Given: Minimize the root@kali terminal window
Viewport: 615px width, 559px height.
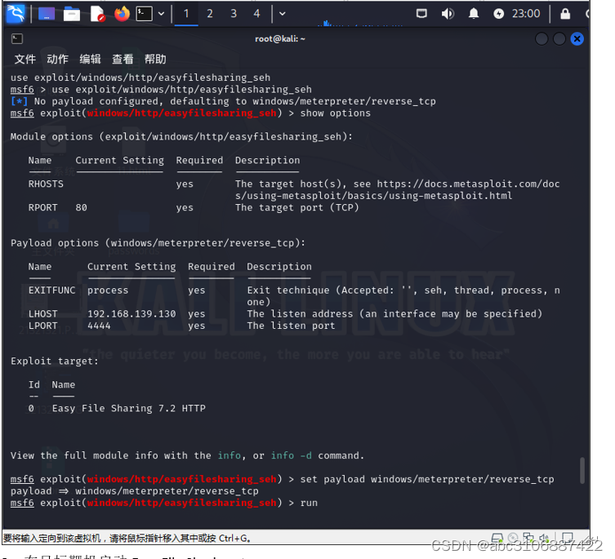Looking at the screenshot, I should 541,39.
